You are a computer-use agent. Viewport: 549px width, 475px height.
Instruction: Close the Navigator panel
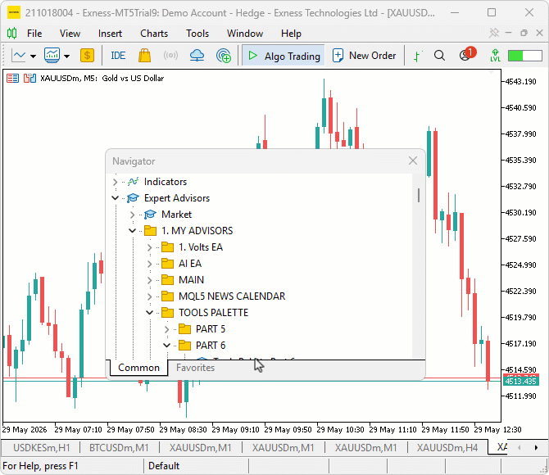point(413,161)
